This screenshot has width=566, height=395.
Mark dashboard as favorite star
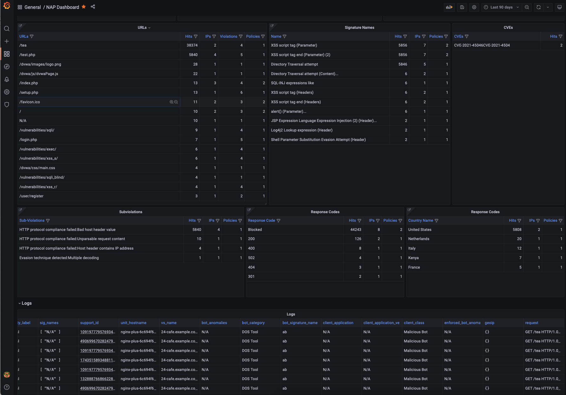point(84,7)
